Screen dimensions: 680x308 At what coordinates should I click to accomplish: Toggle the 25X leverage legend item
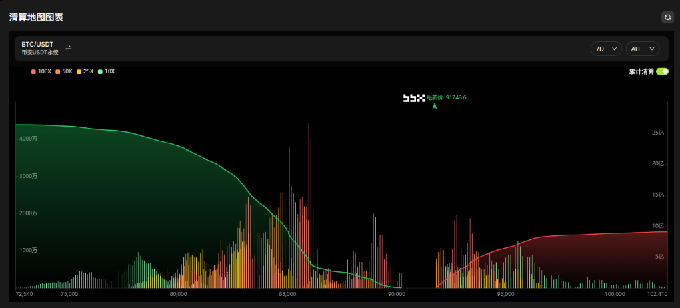86,71
